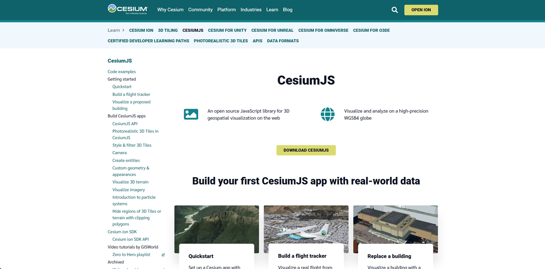Click the Replace a building thumbnail
This screenshot has width=545, height=269.
tap(396, 224)
